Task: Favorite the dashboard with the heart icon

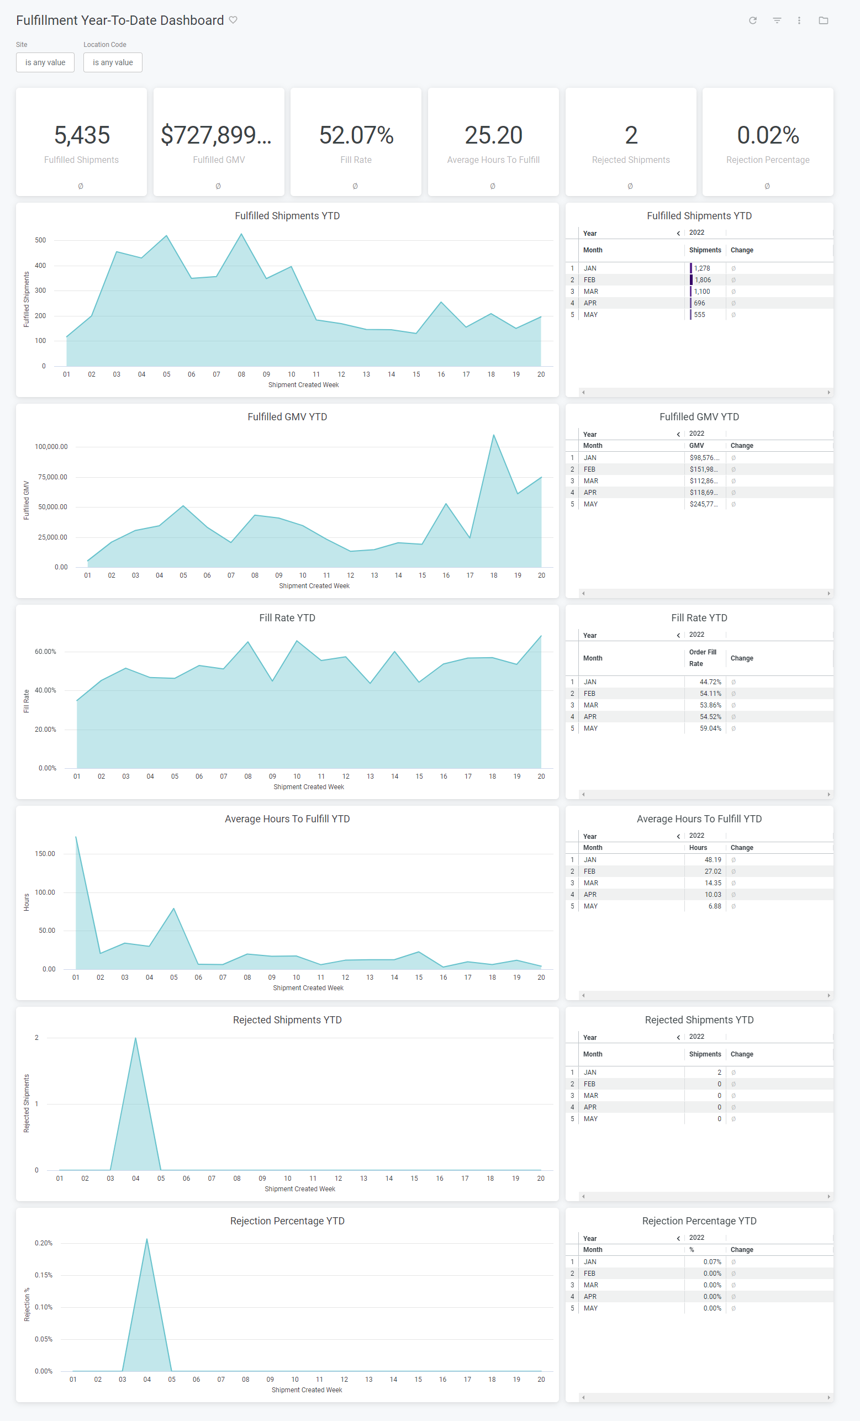Action: [x=233, y=20]
